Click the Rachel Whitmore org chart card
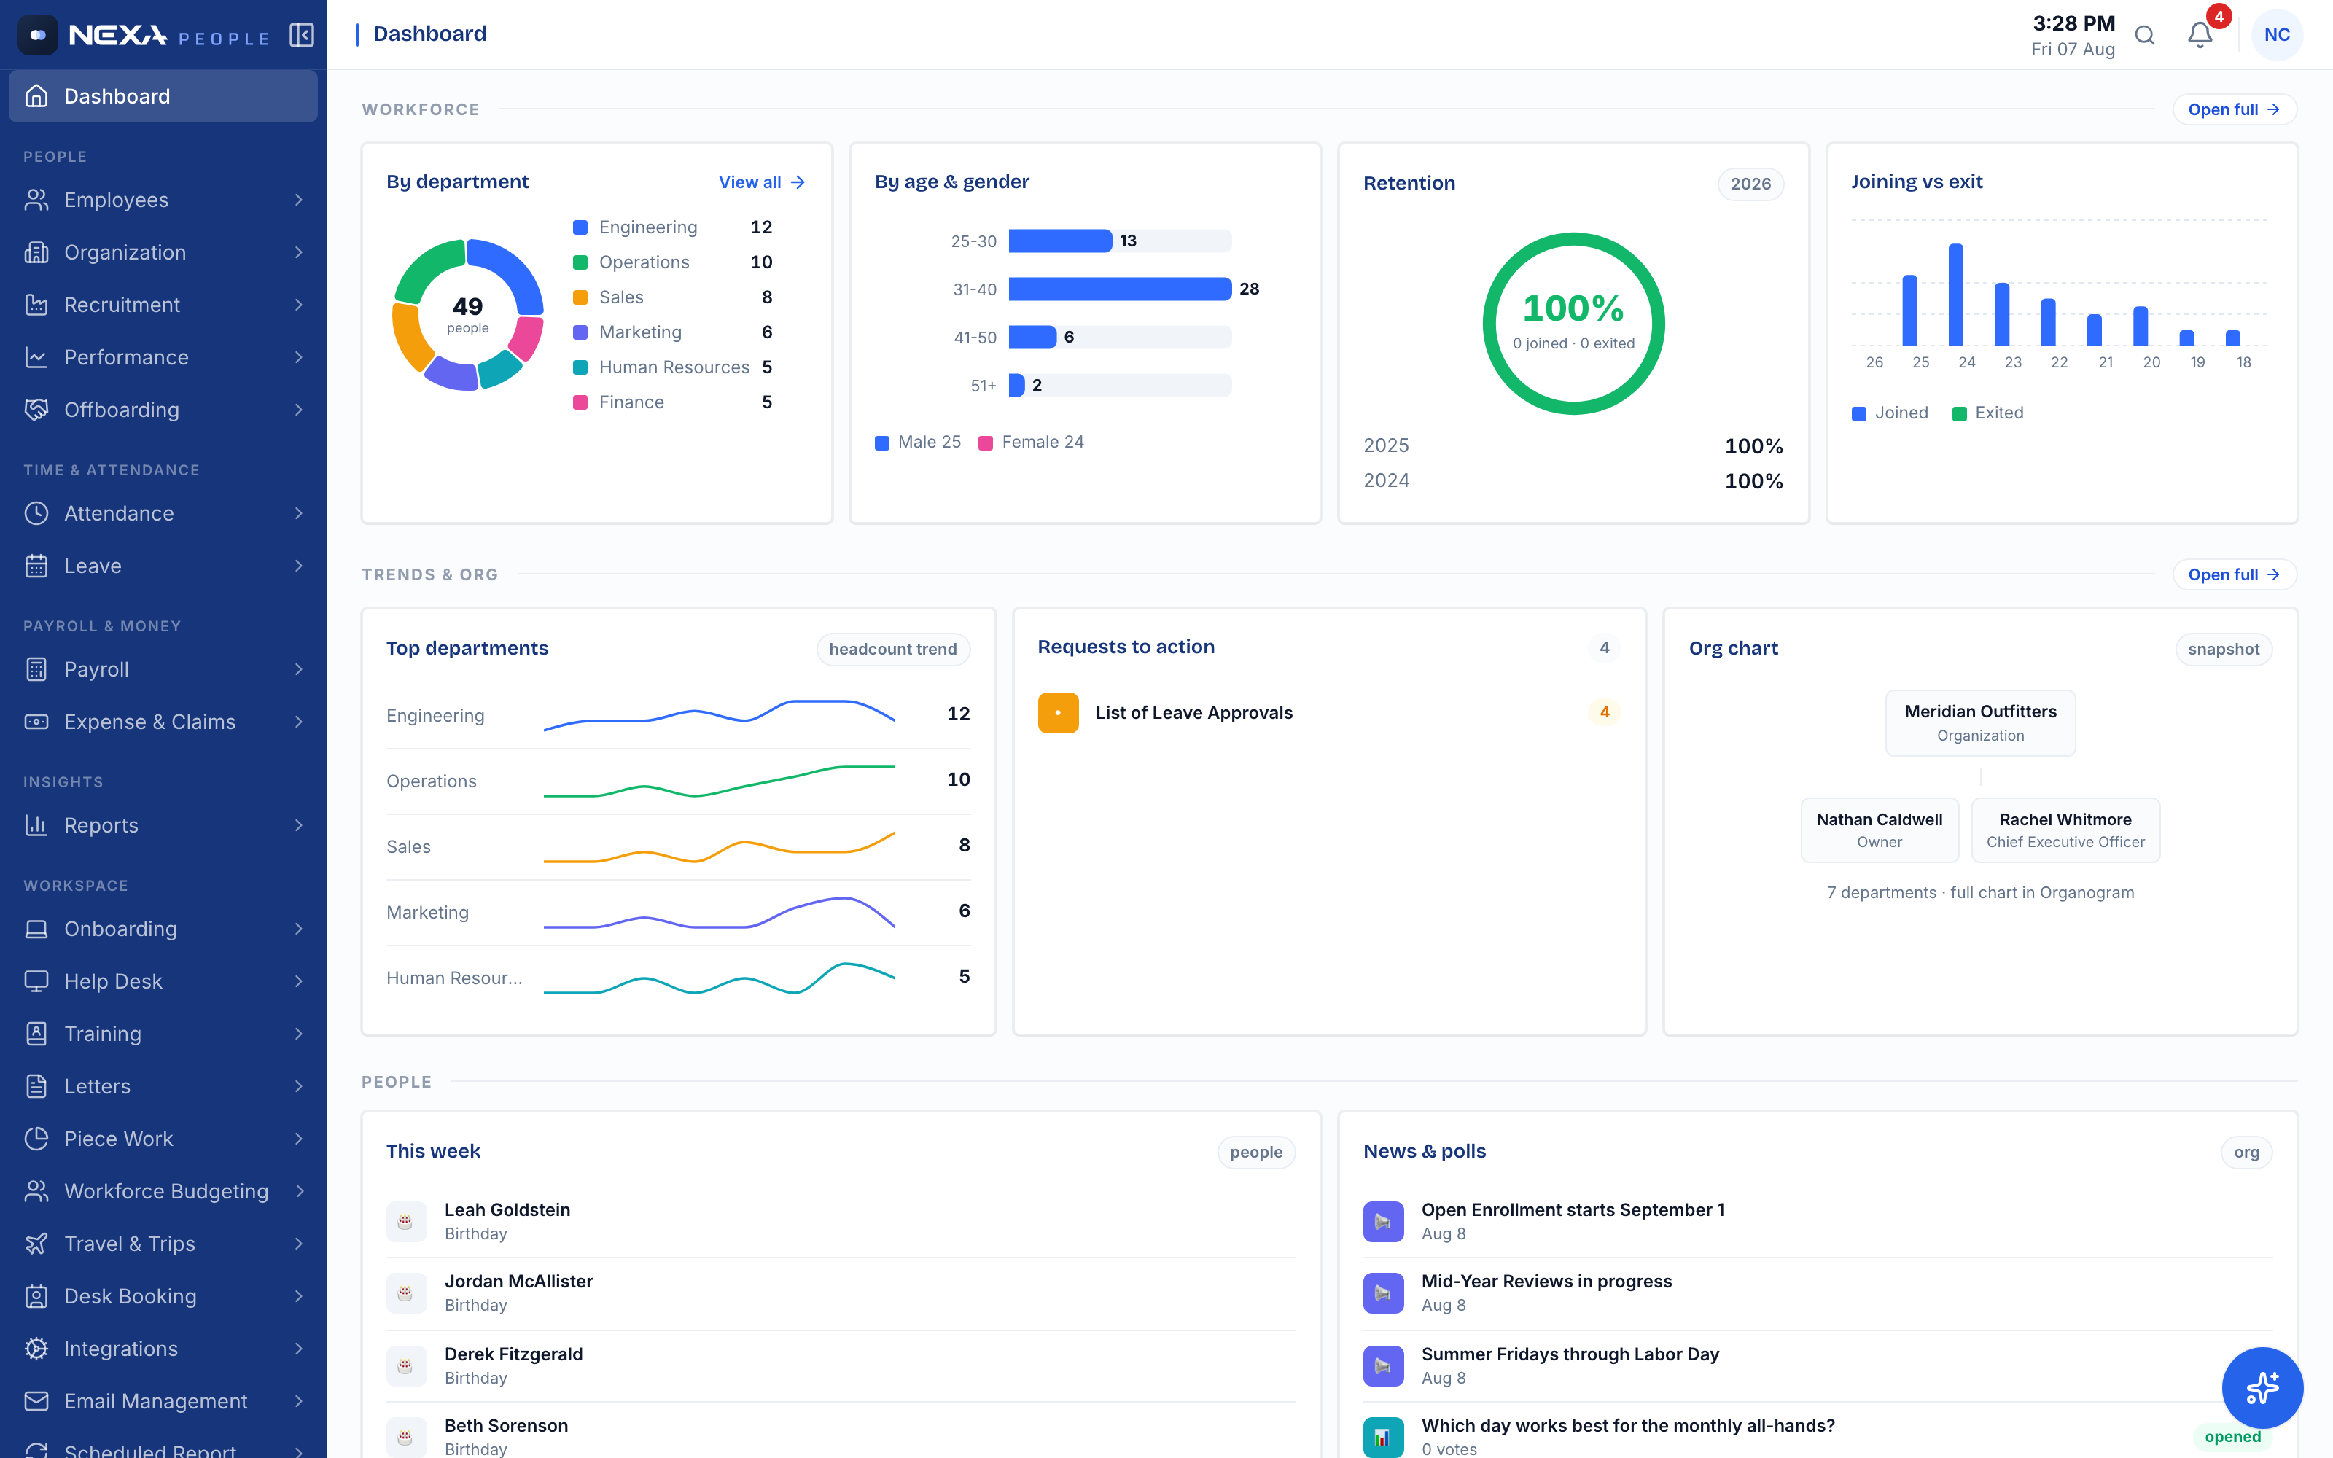 click(x=2065, y=830)
